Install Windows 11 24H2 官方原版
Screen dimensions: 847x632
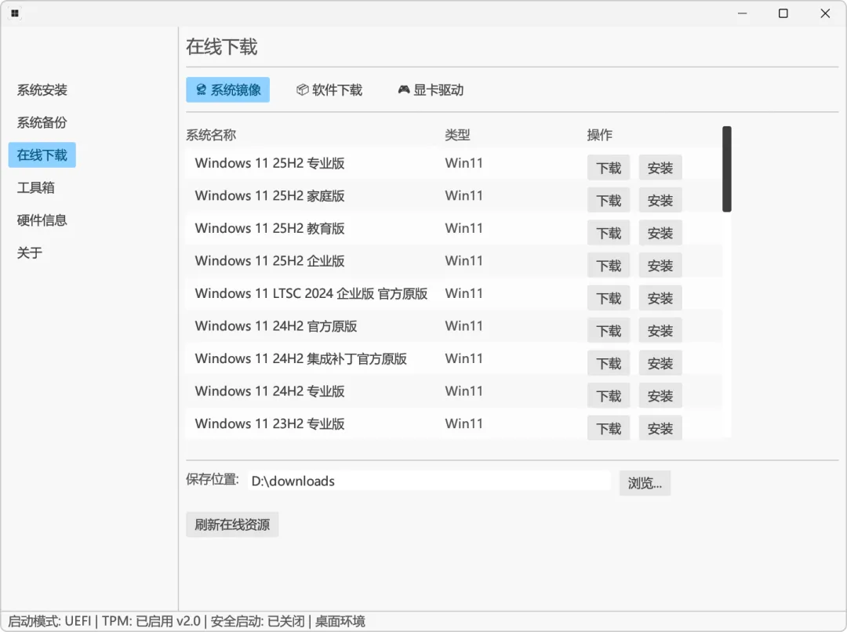(x=660, y=331)
